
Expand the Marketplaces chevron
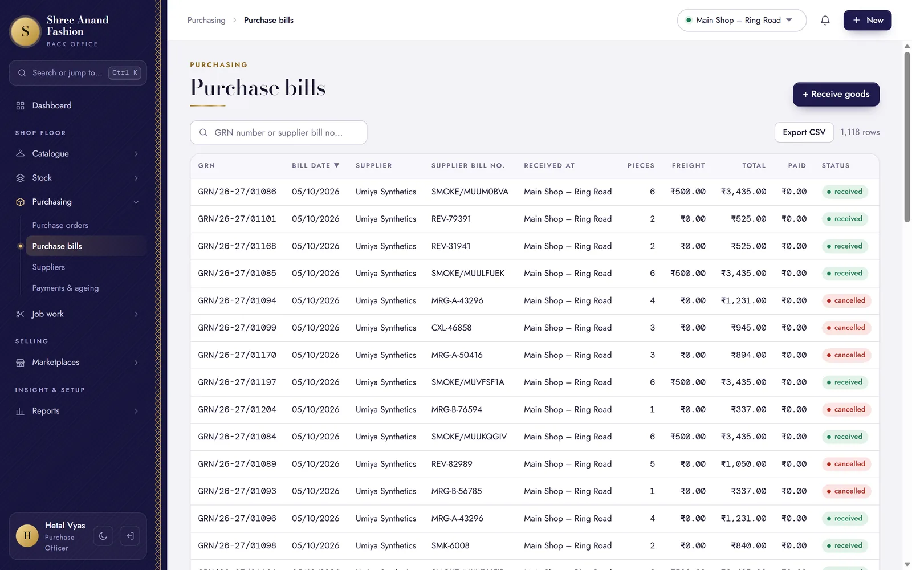tap(136, 363)
